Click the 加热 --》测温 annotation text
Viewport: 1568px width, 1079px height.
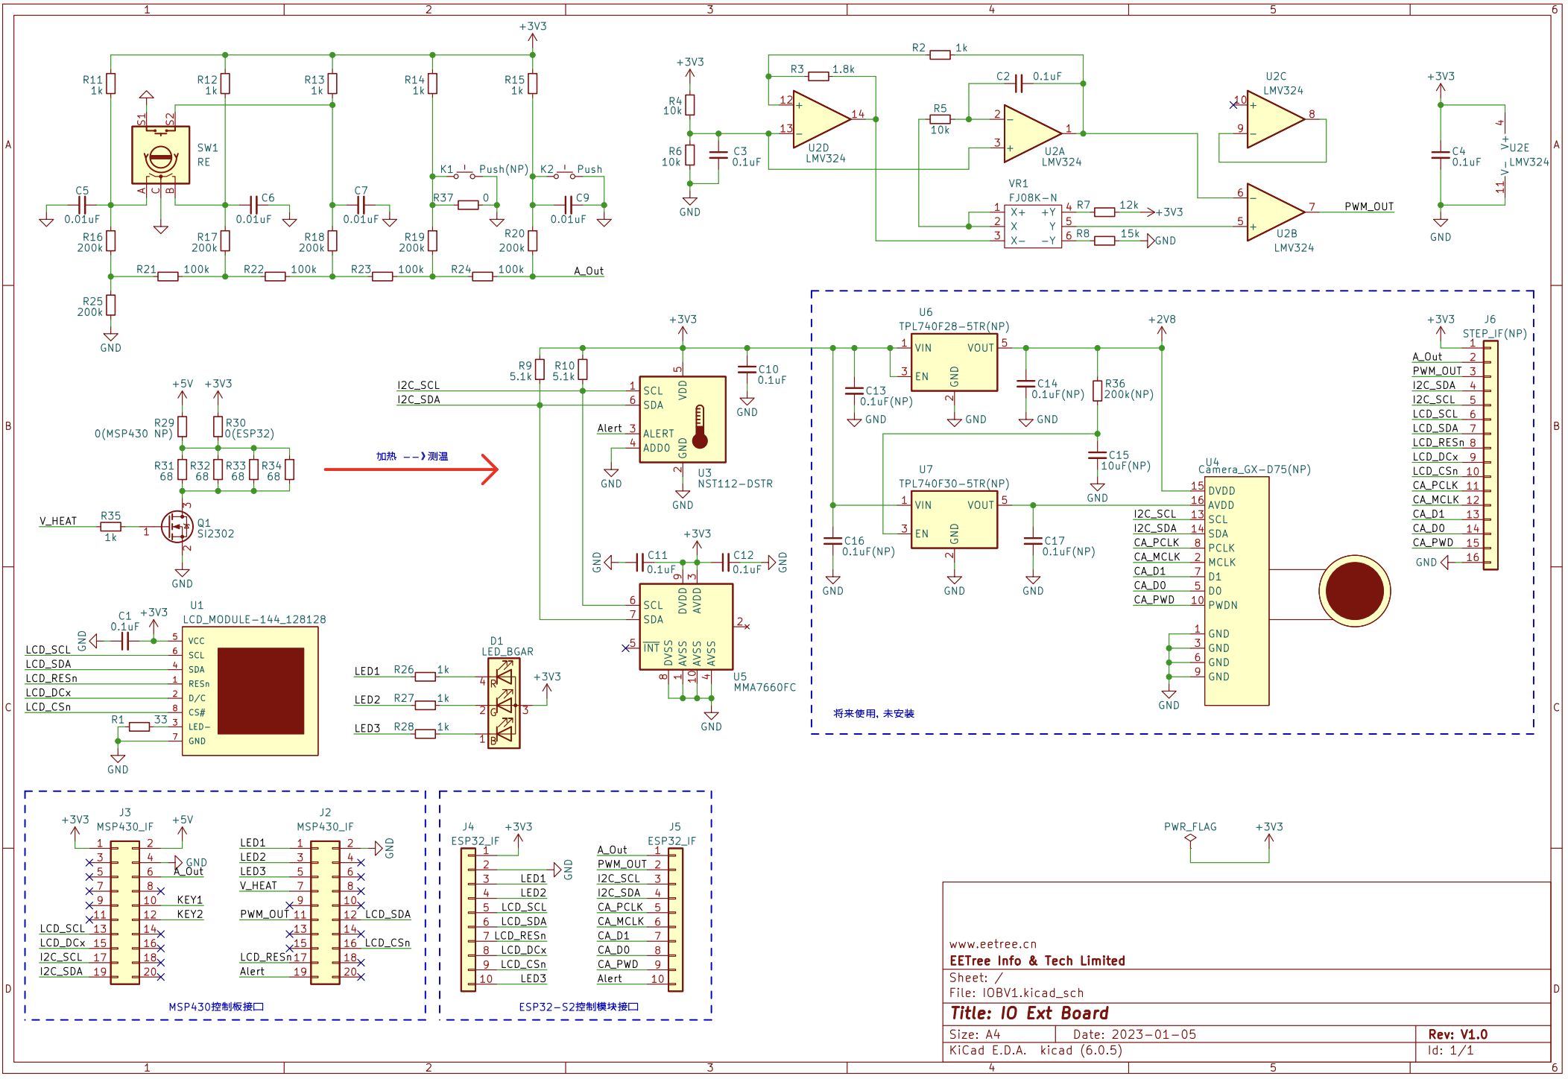coord(412,456)
